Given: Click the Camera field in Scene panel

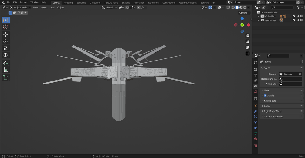Looking at the screenshot, I should [290, 74].
